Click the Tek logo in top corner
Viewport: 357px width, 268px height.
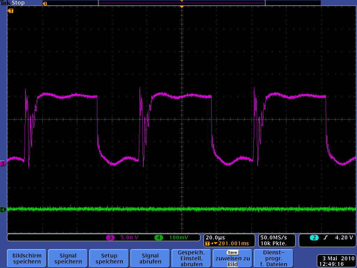[x=5, y=3]
